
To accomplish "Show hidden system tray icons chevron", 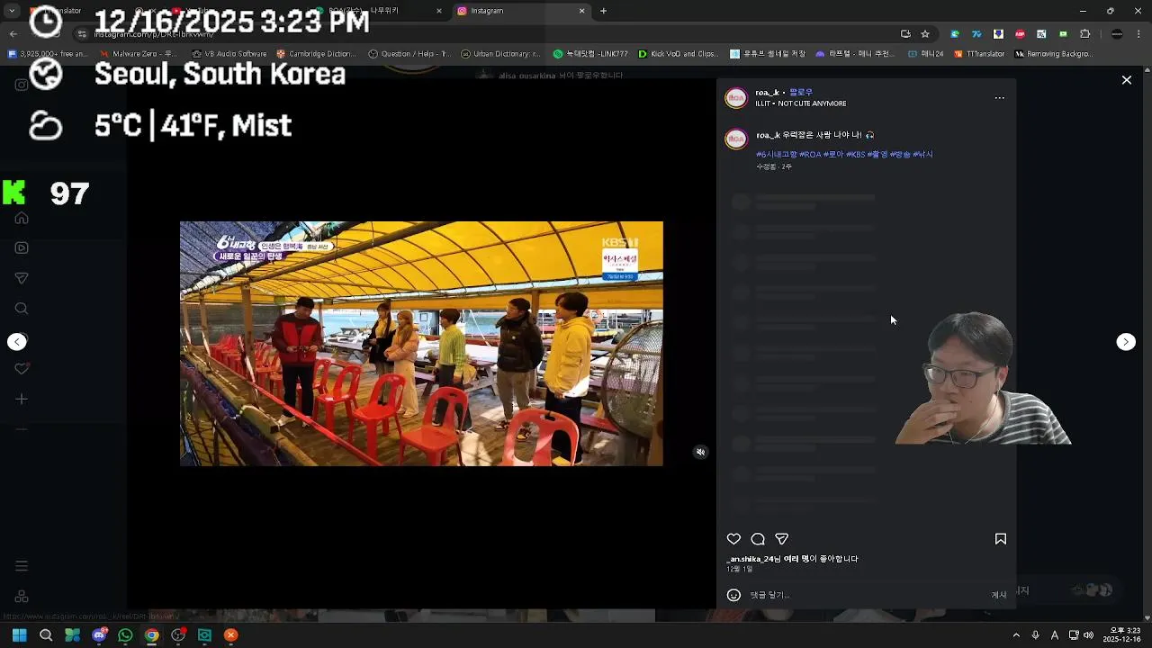I will click(x=1016, y=635).
